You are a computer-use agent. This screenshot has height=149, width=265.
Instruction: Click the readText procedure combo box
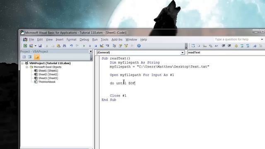tap(226, 53)
